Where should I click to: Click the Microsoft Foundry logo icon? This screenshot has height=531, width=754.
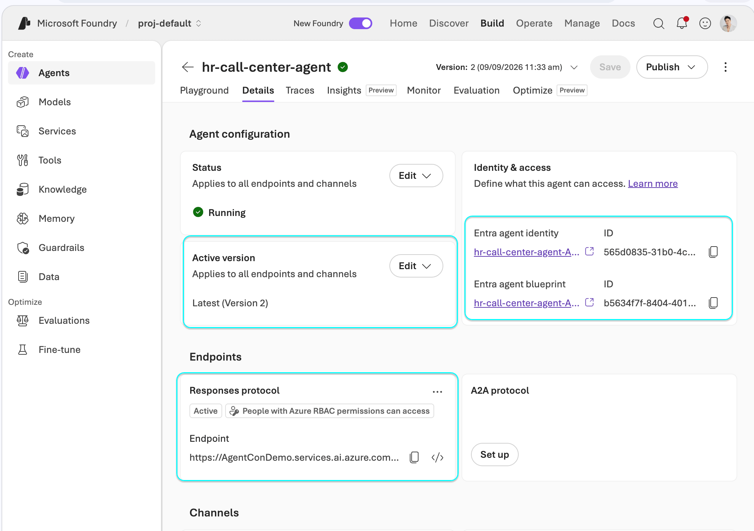point(24,23)
